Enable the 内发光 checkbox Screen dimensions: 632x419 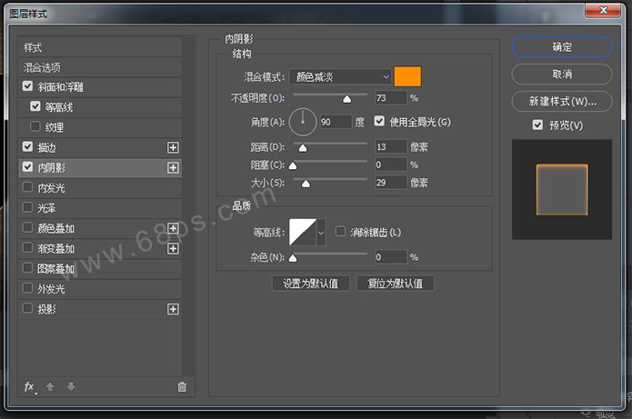[x=27, y=187]
